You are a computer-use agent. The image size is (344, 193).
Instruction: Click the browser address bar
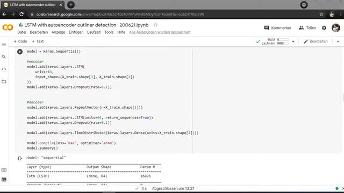(x=173, y=14)
